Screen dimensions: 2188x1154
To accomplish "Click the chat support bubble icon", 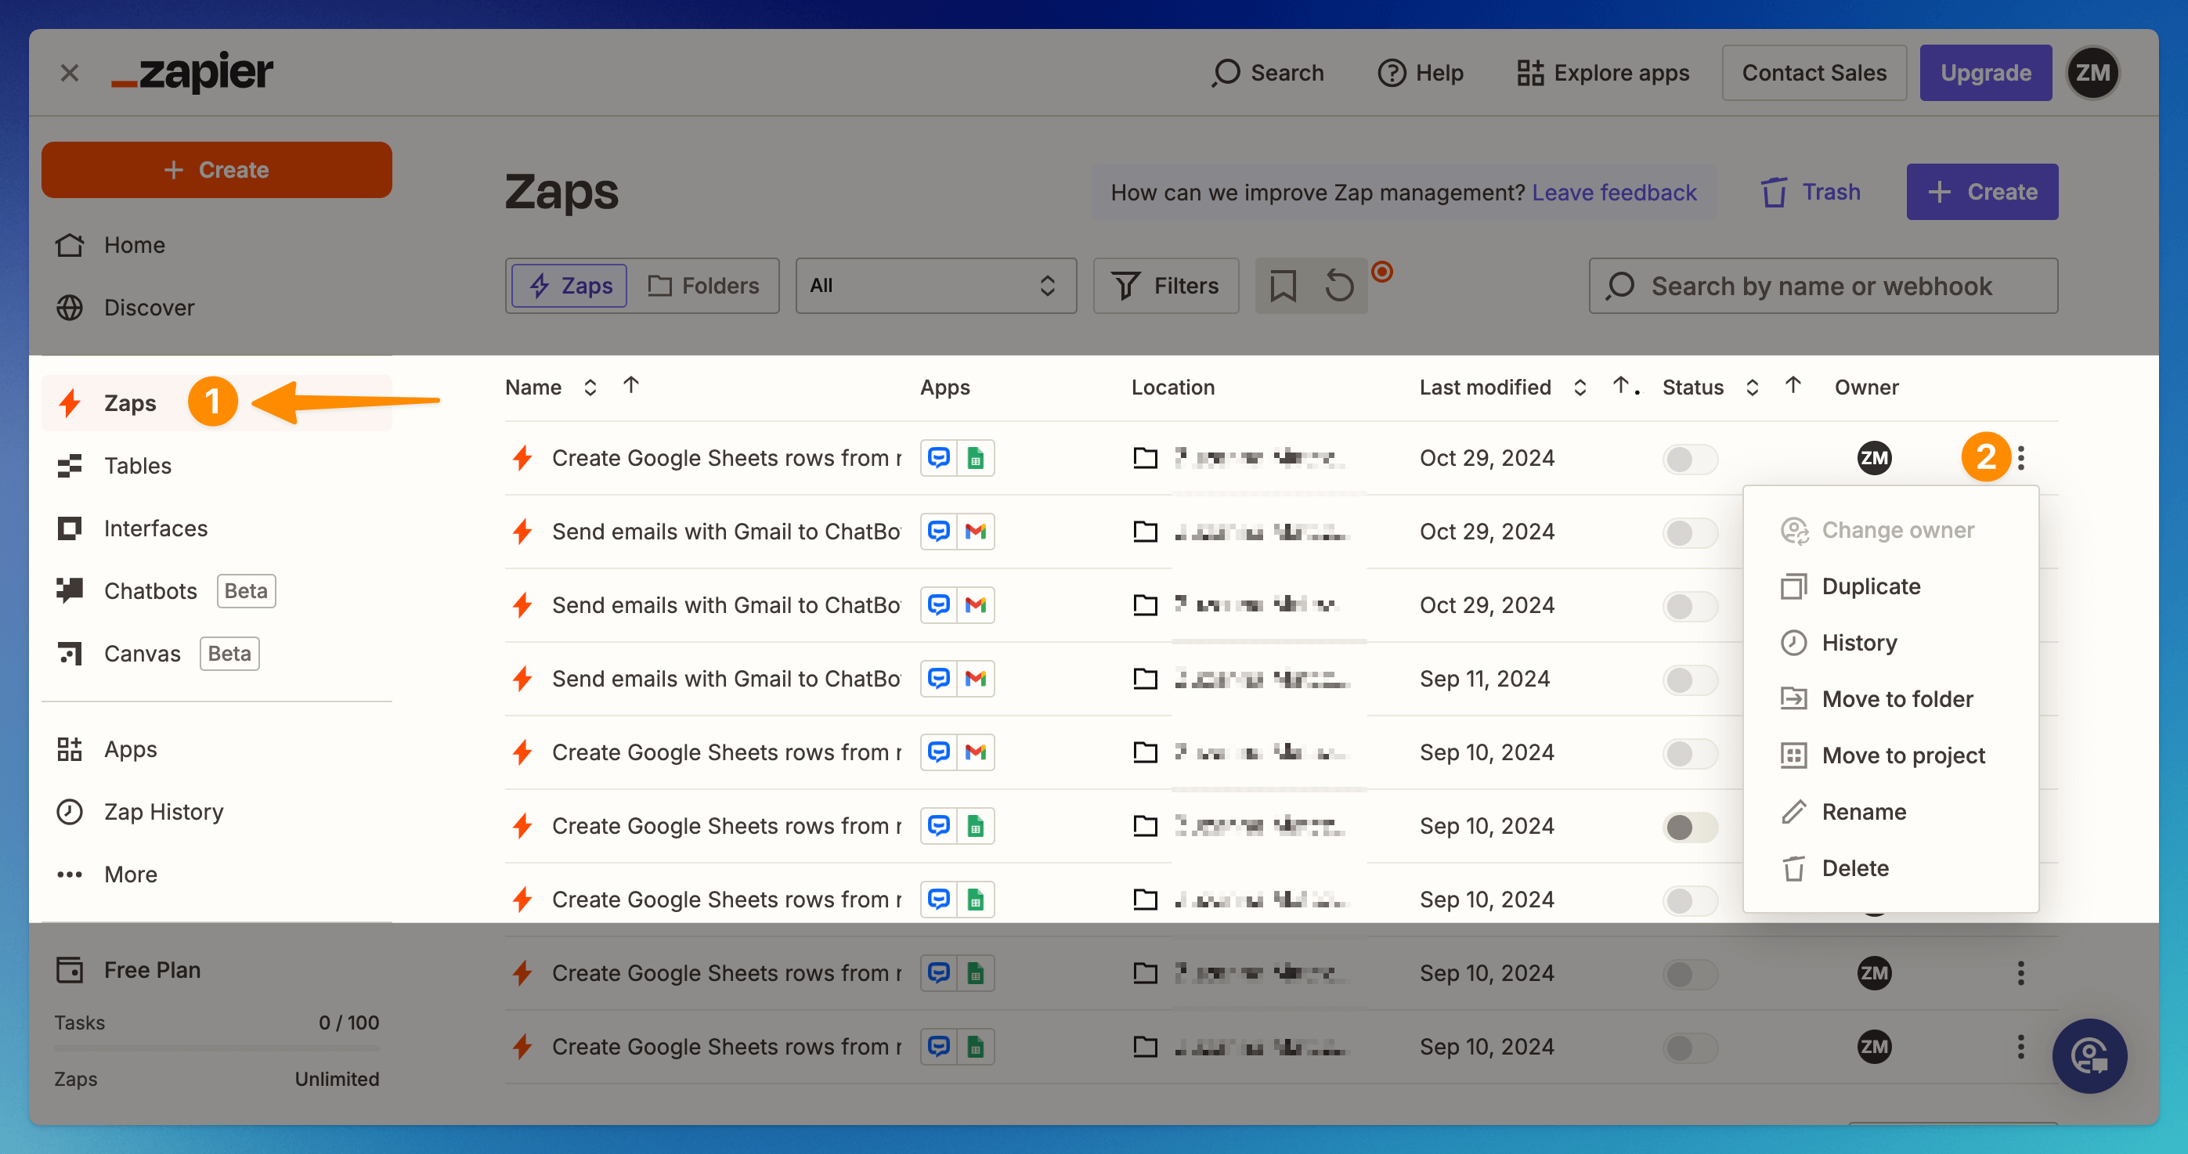I will tap(2089, 1055).
